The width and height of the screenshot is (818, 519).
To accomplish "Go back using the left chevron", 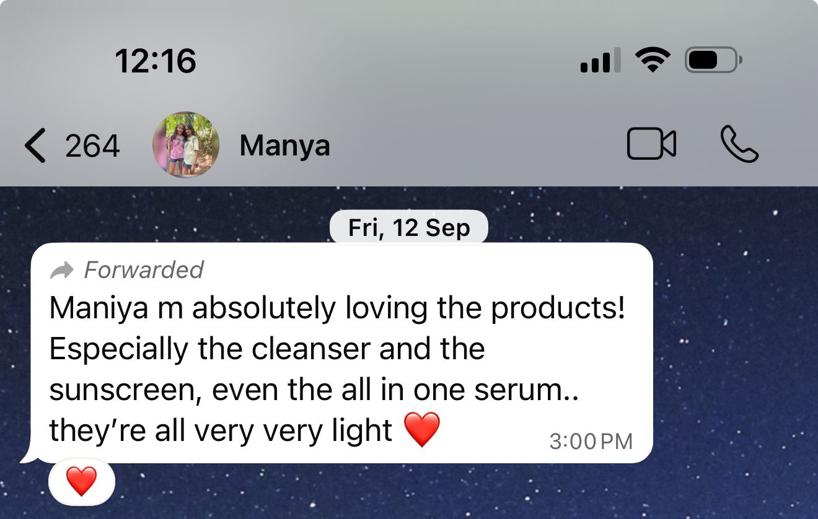I will 35,146.
